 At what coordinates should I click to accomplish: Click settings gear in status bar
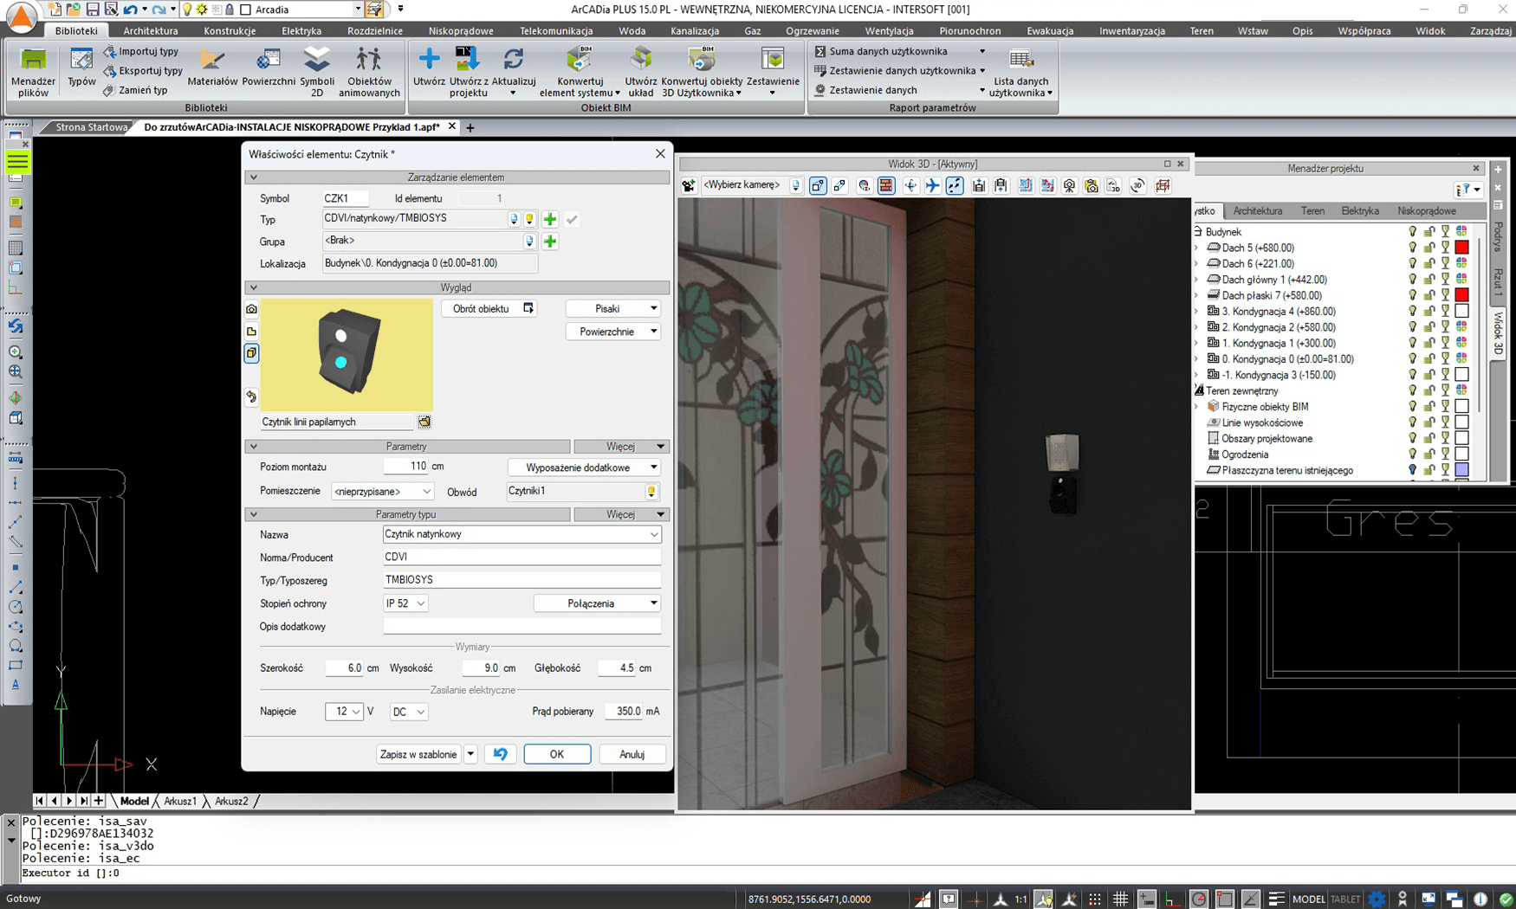pos(1377,899)
